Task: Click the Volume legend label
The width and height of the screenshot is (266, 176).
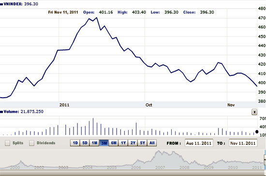Action: [11, 112]
